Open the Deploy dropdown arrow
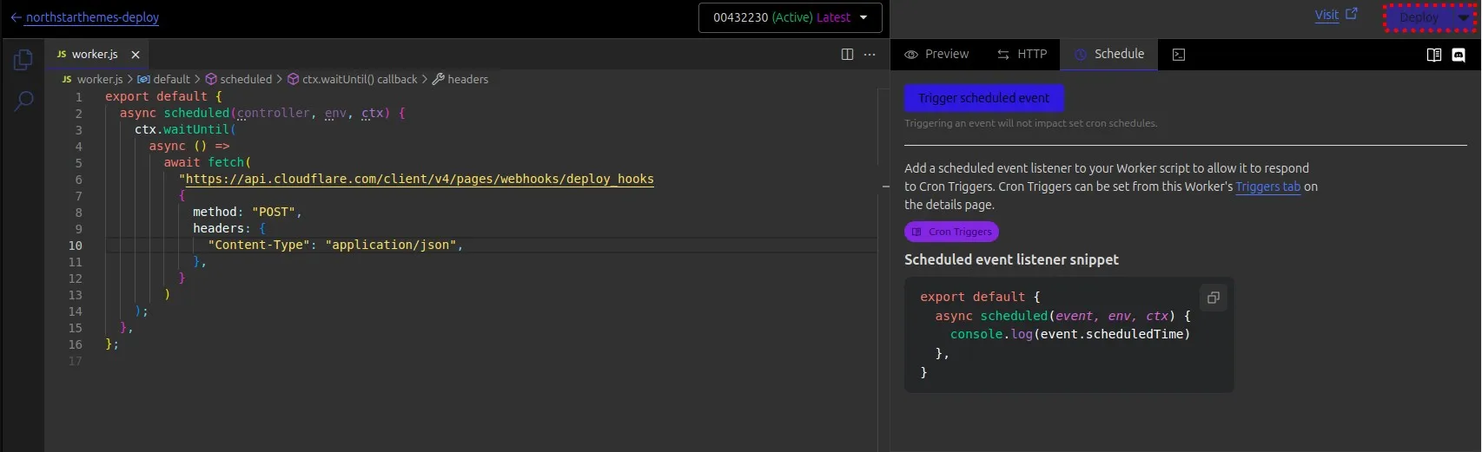The height and width of the screenshot is (452, 1482). click(1464, 17)
